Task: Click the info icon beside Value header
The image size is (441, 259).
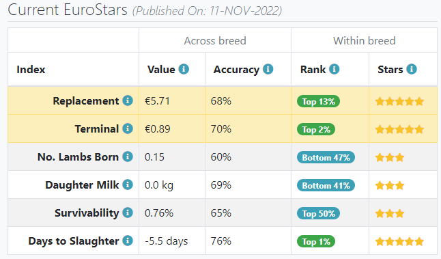Action: pyautogui.click(x=184, y=69)
